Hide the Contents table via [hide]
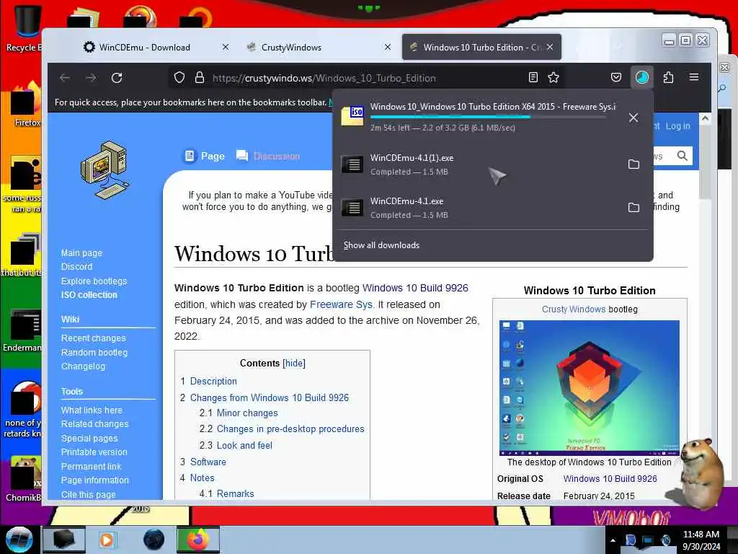The image size is (738, 554). point(294,364)
